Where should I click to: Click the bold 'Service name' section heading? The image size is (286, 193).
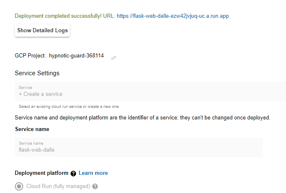coord(32,129)
